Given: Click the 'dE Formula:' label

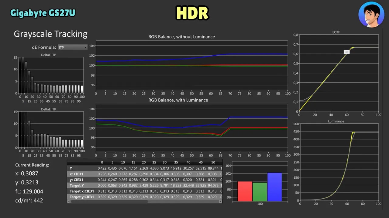Looking at the screenshot, I should pos(44,47).
